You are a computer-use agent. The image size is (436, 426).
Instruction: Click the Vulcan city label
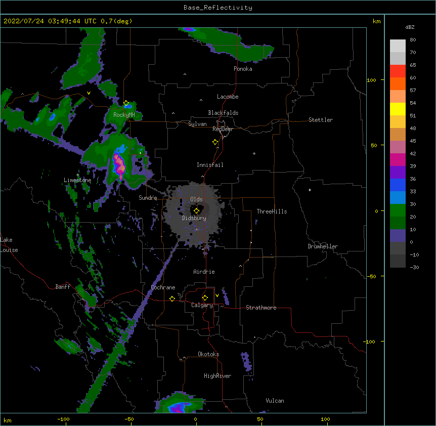click(x=275, y=401)
